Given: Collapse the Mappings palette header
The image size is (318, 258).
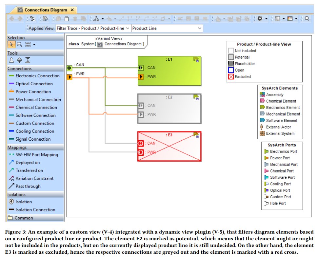Looking at the screenshot, I should [x=35, y=148].
